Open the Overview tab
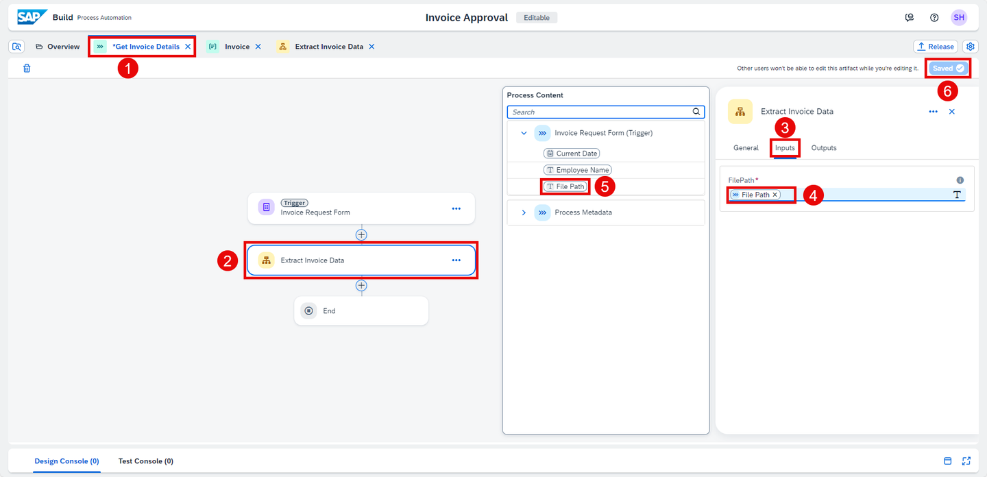This screenshot has height=477, width=987. (x=58, y=47)
